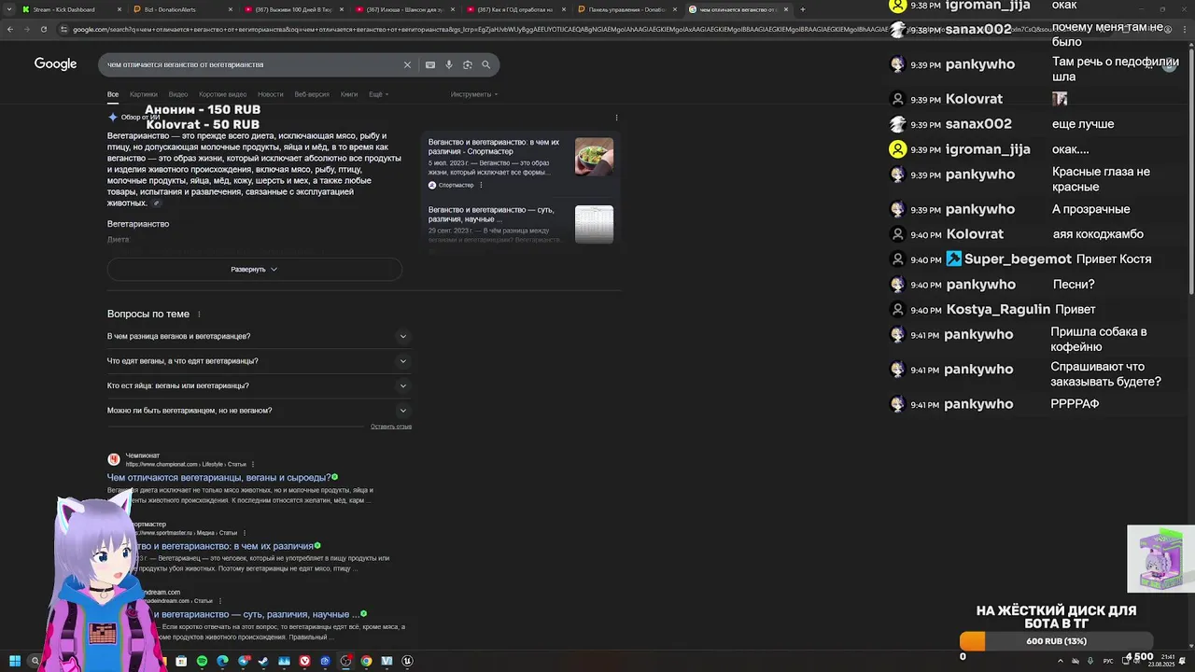Open Championat article about vegetarians, vegans, raw foodists

(219, 478)
